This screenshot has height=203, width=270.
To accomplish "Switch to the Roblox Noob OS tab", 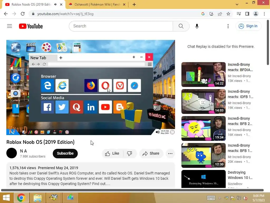I will coord(31,4).
